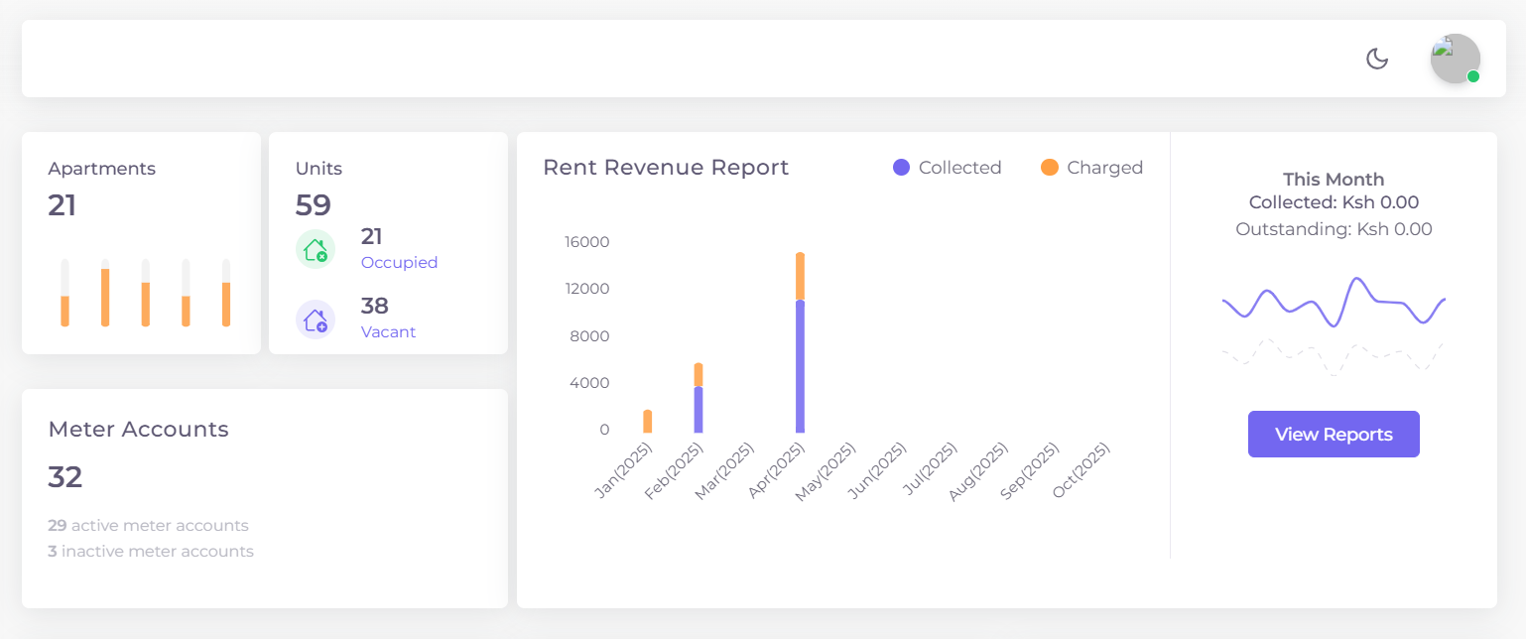1526x639 pixels.
Task: Click the purple Collected legend dot
Action: tap(901, 167)
